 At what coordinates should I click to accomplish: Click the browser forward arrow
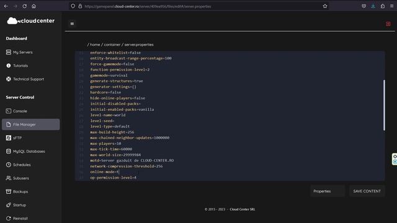pos(15,6)
